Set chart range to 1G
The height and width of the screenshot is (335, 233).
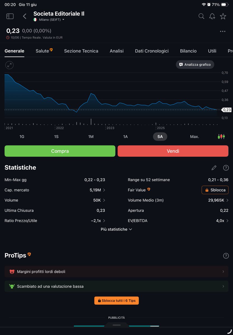[x=22, y=137]
